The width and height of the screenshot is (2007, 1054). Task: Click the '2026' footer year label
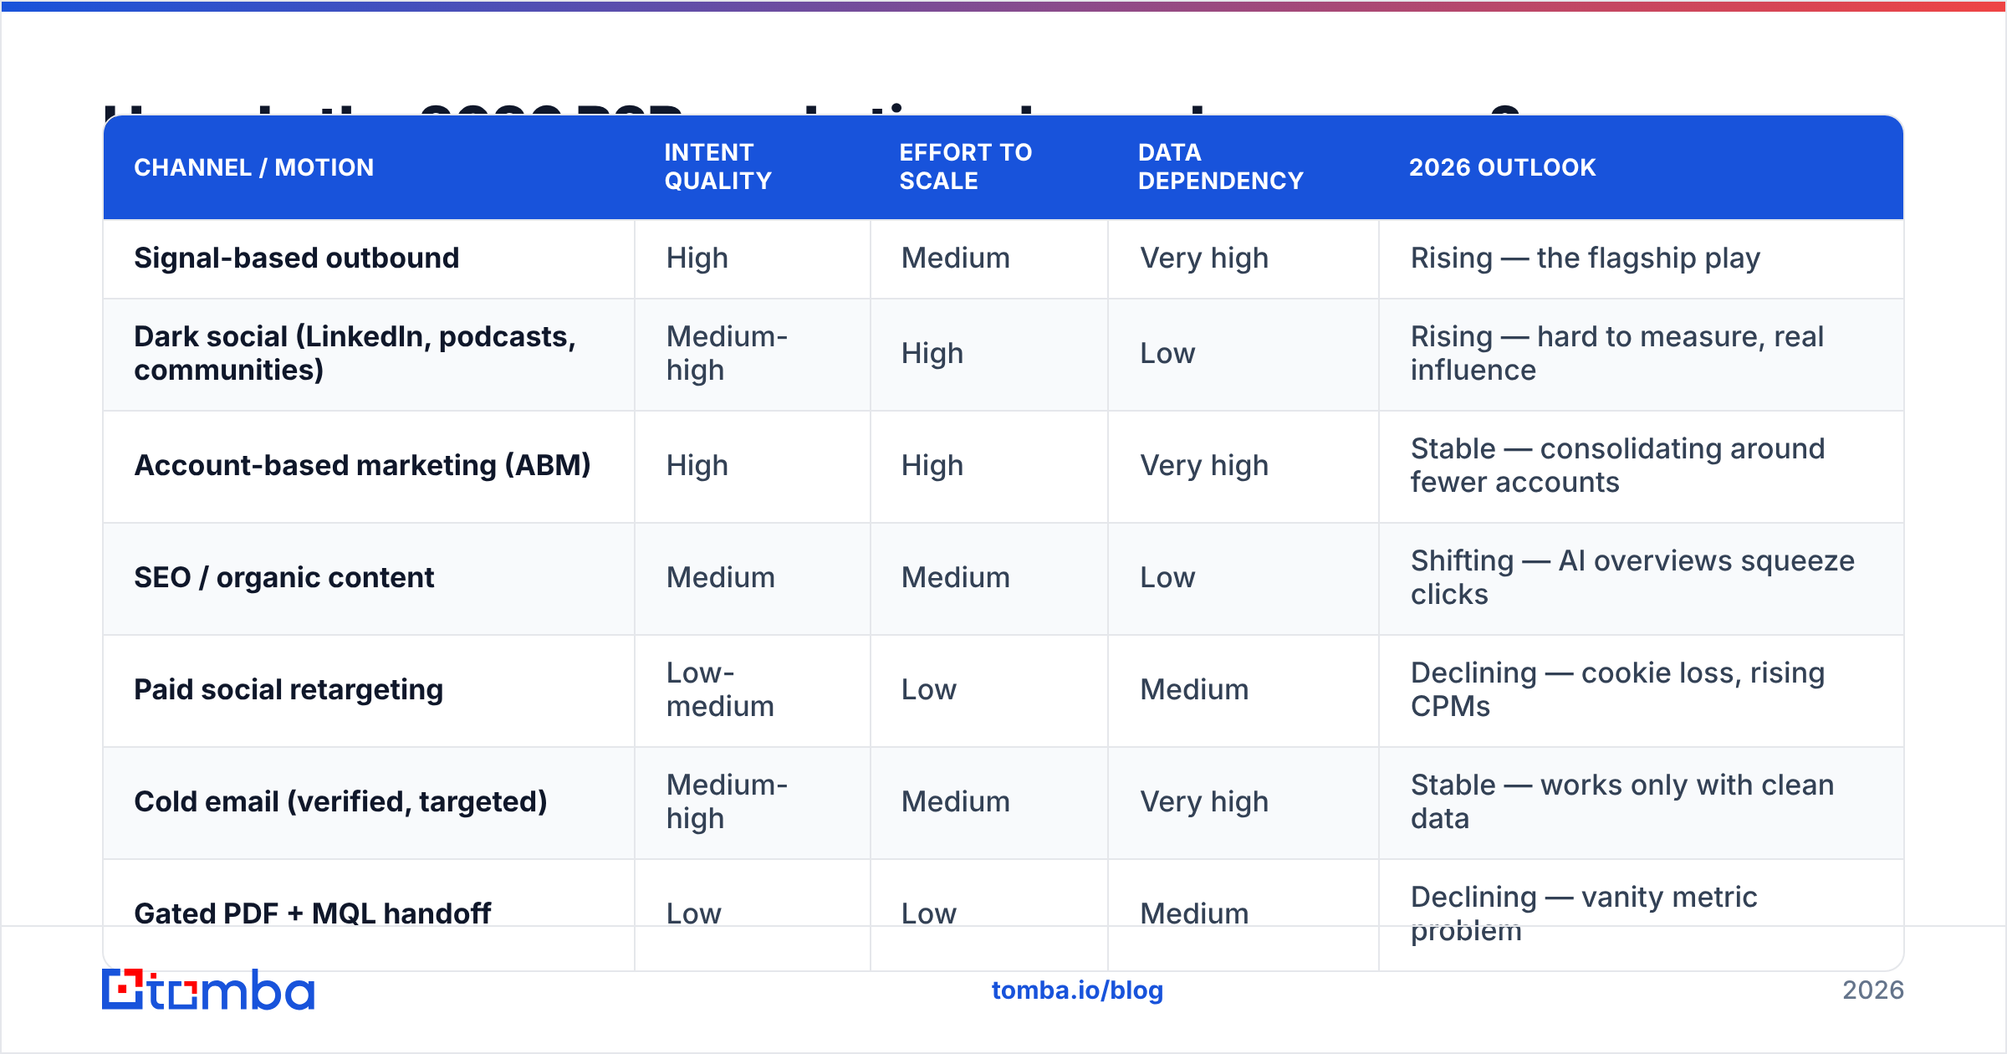pyautogui.click(x=1873, y=990)
